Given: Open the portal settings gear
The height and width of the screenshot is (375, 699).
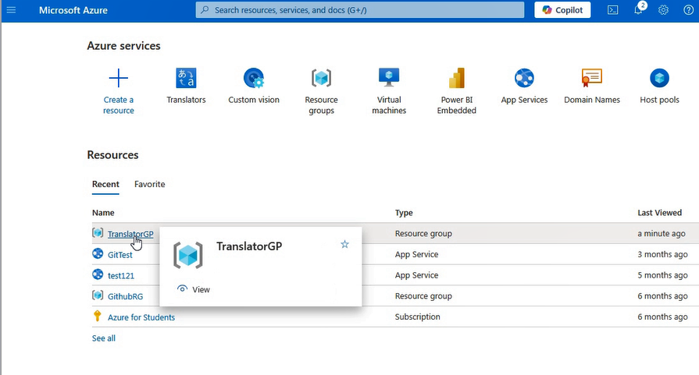Looking at the screenshot, I should point(663,10).
